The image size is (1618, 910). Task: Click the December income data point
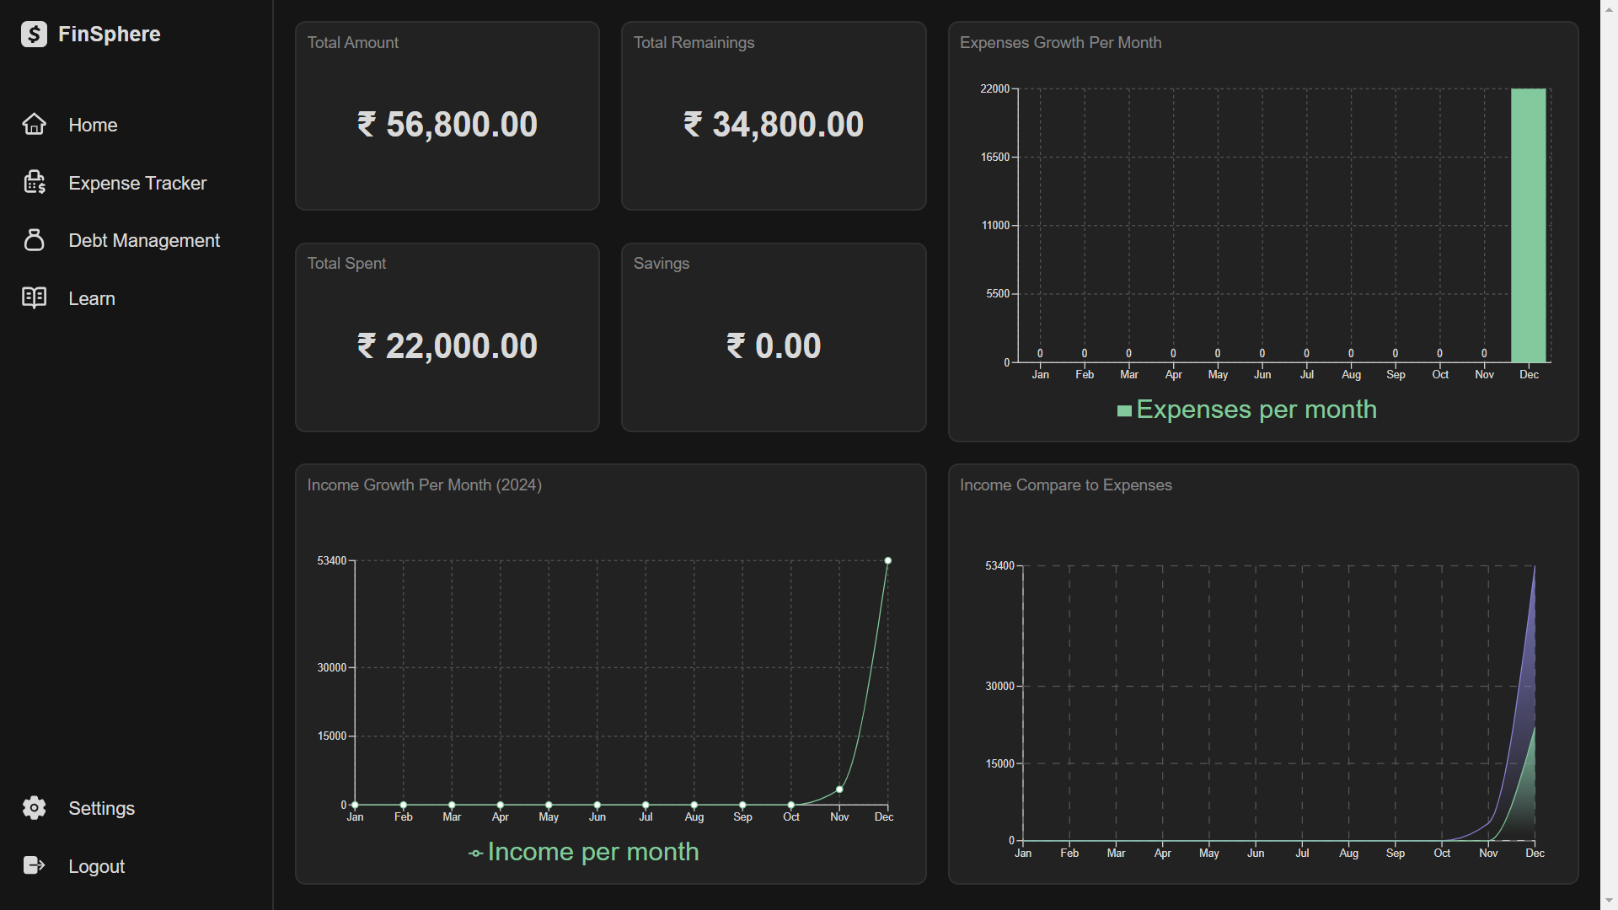click(887, 560)
